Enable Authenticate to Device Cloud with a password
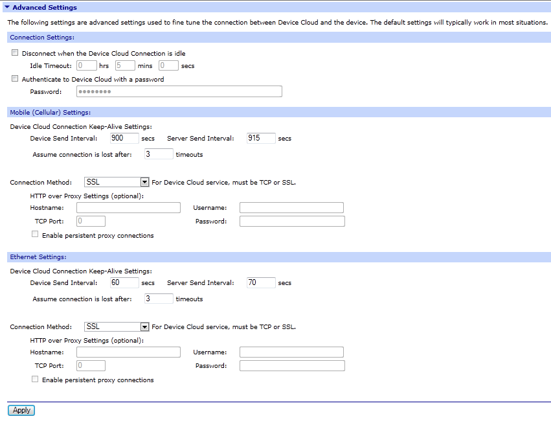 15,79
